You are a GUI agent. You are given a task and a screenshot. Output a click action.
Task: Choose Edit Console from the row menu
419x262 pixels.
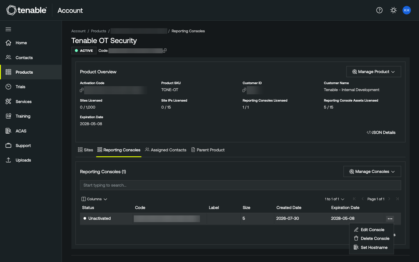372,230
